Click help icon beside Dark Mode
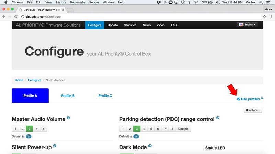This screenshot has height=154, width=275. (x=150, y=146)
